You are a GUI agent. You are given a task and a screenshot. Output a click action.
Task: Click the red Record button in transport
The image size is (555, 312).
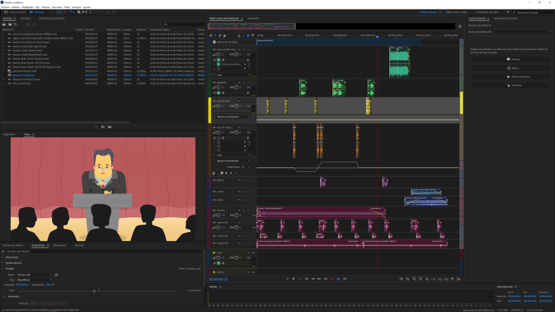pyautogui.click(x=332, y=279)
